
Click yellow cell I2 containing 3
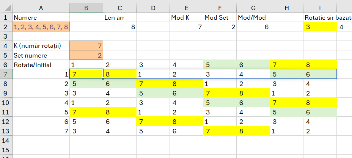[x=320, y=27]
